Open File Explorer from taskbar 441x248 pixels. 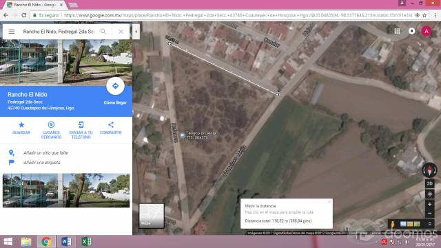tap(26, 242)
